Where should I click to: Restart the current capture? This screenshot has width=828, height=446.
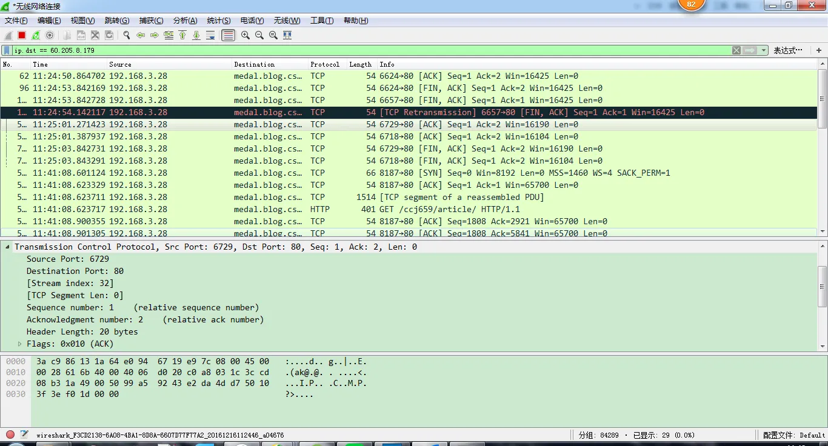36,35
